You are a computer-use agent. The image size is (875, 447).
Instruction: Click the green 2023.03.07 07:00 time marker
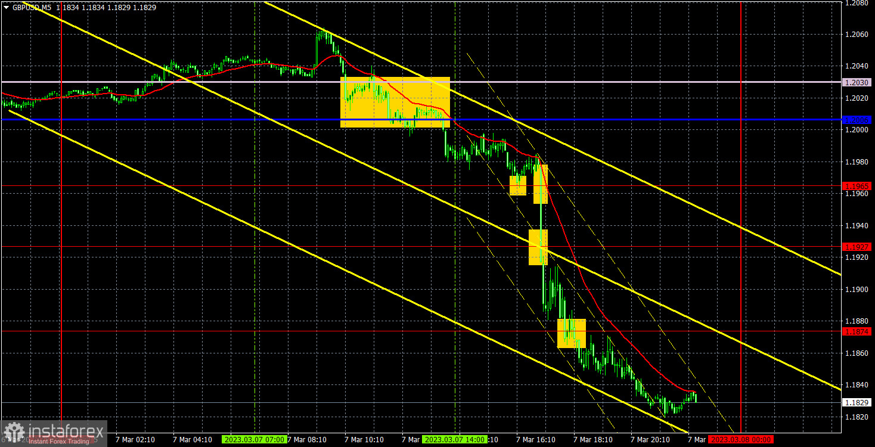click(x=255, y=440)
